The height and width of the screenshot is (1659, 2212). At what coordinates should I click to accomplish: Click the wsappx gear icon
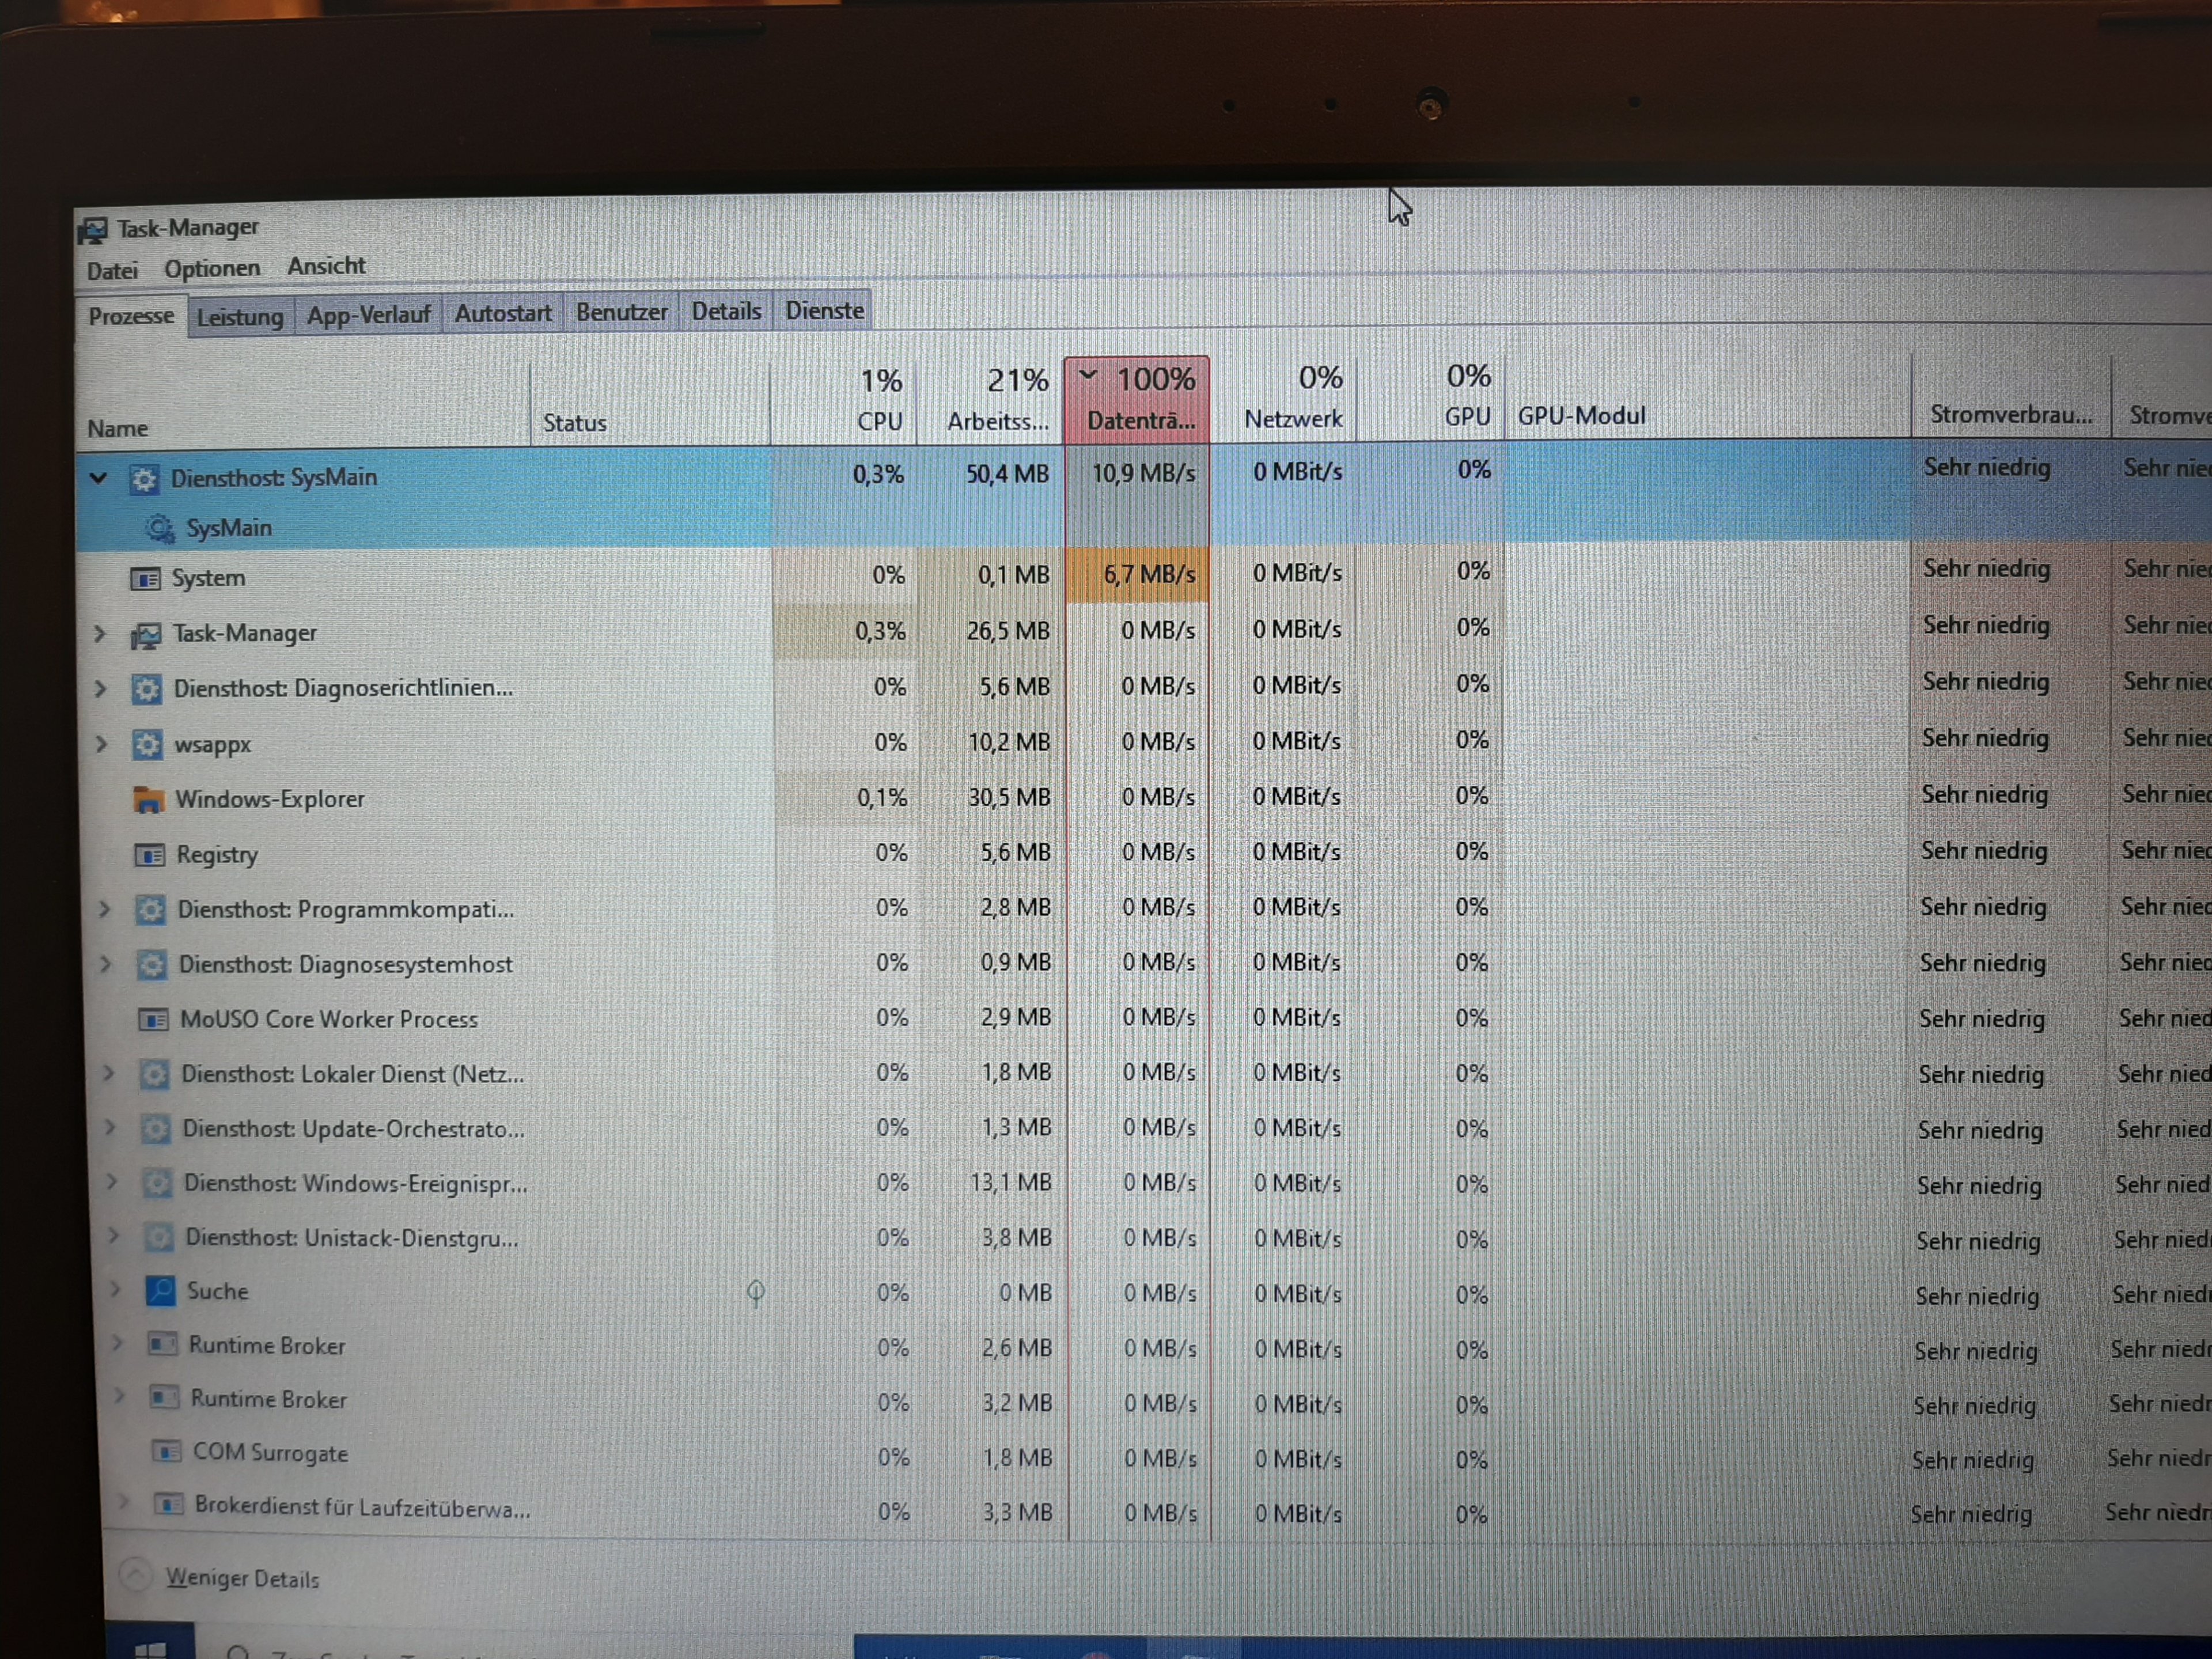pyautogui.click(x=148, y=744)
